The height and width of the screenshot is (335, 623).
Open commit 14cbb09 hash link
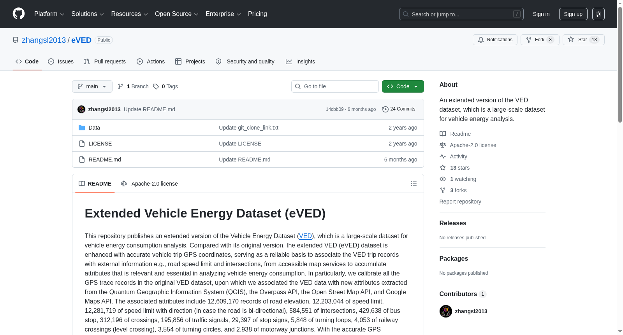click(335, 109)
